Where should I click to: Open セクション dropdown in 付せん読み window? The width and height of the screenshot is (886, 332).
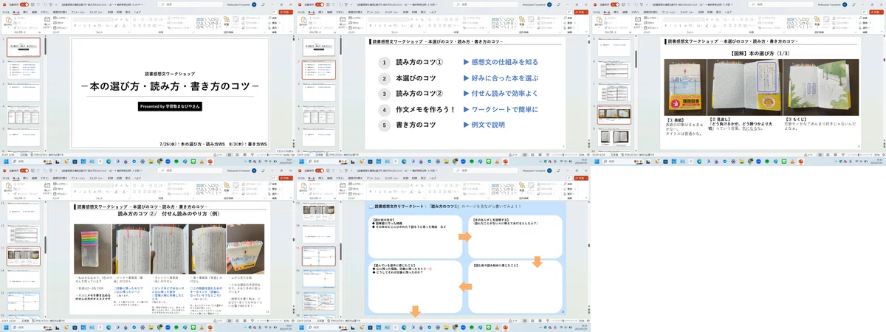(61, 194)
